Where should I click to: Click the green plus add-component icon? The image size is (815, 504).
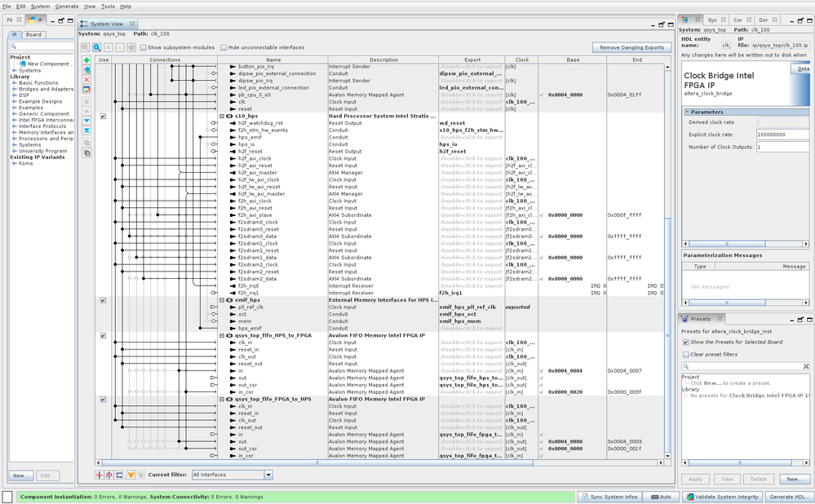86,60
